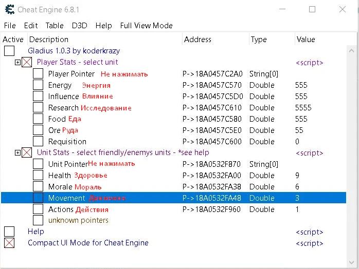The width and height of the screenshot is (359, 269).
Task: Collapse the Player Stats group expander
Action: tap(17, 63)
